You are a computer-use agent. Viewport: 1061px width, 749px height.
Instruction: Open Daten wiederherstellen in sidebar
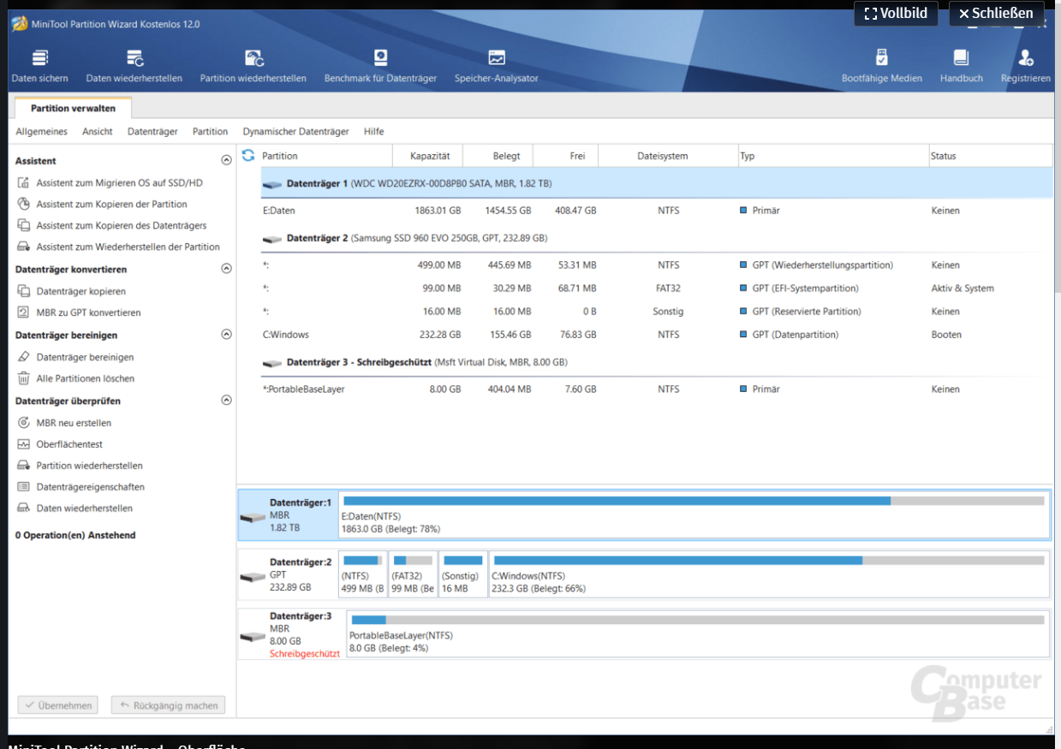75,508
